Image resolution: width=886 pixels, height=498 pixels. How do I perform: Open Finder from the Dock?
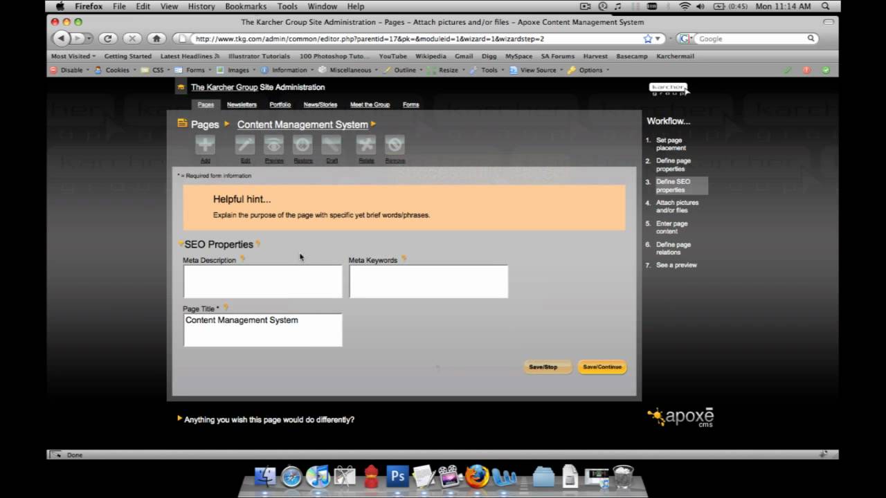click(x=265, y=477)
